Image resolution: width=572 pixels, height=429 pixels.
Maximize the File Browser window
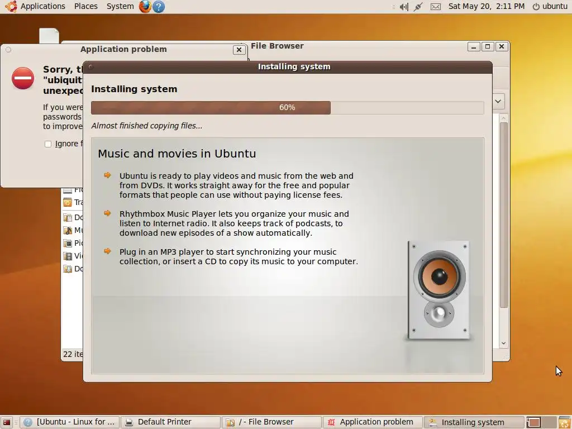[488, 47]
